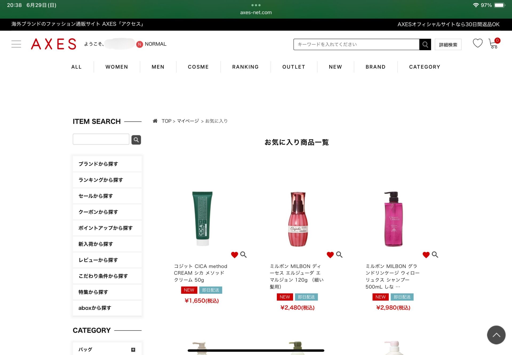512x355 pixels.
Task: Tap the three-dot multitasking indicator
Action: pos(256,5)
